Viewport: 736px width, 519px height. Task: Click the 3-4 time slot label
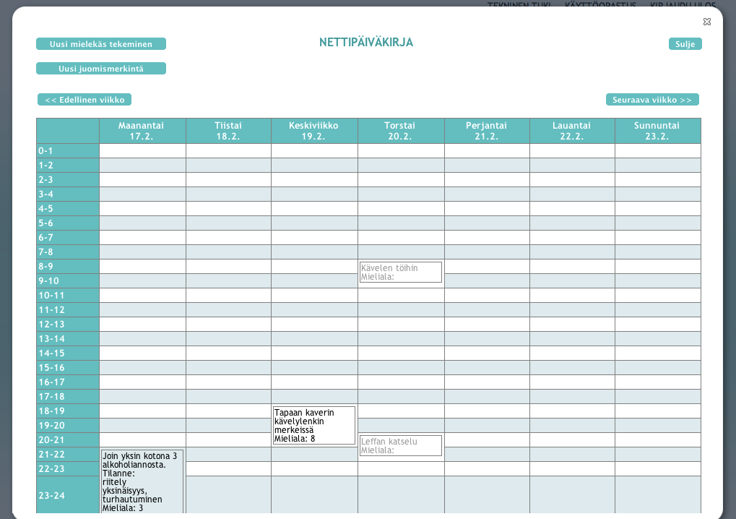pos(68,194)
